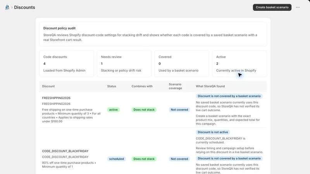Click the Combines with column header

[x=142, y=86]
